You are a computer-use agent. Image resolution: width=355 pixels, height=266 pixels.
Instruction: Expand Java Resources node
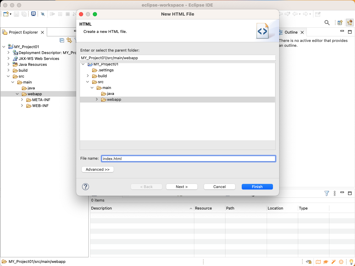pos(8,64)
